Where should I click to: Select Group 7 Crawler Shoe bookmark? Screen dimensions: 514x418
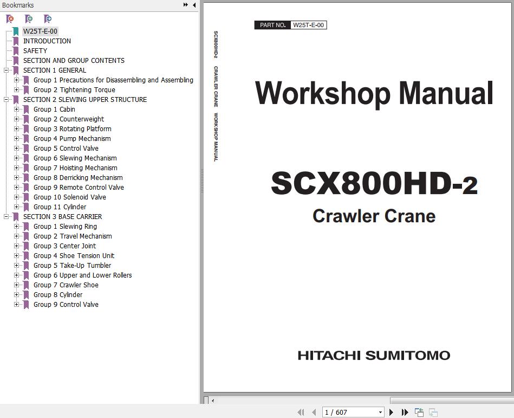click(66, 285)
